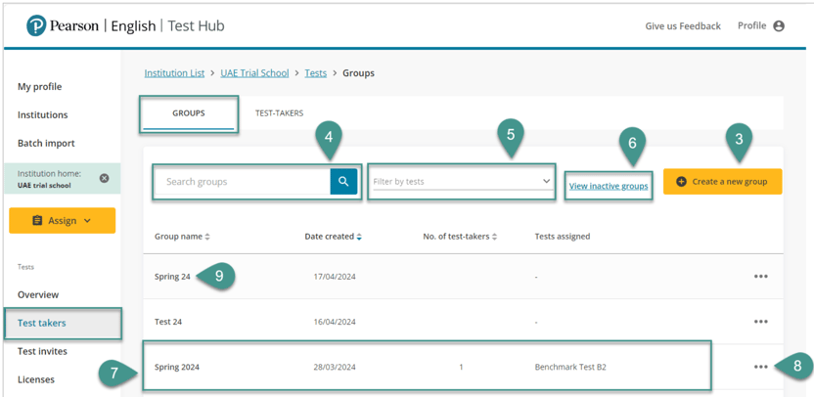
Task: Sort by Date created column
Action: pos(333,237)
